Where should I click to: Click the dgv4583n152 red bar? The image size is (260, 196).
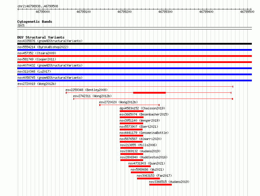pyautogui.click(x=131, y=111)
